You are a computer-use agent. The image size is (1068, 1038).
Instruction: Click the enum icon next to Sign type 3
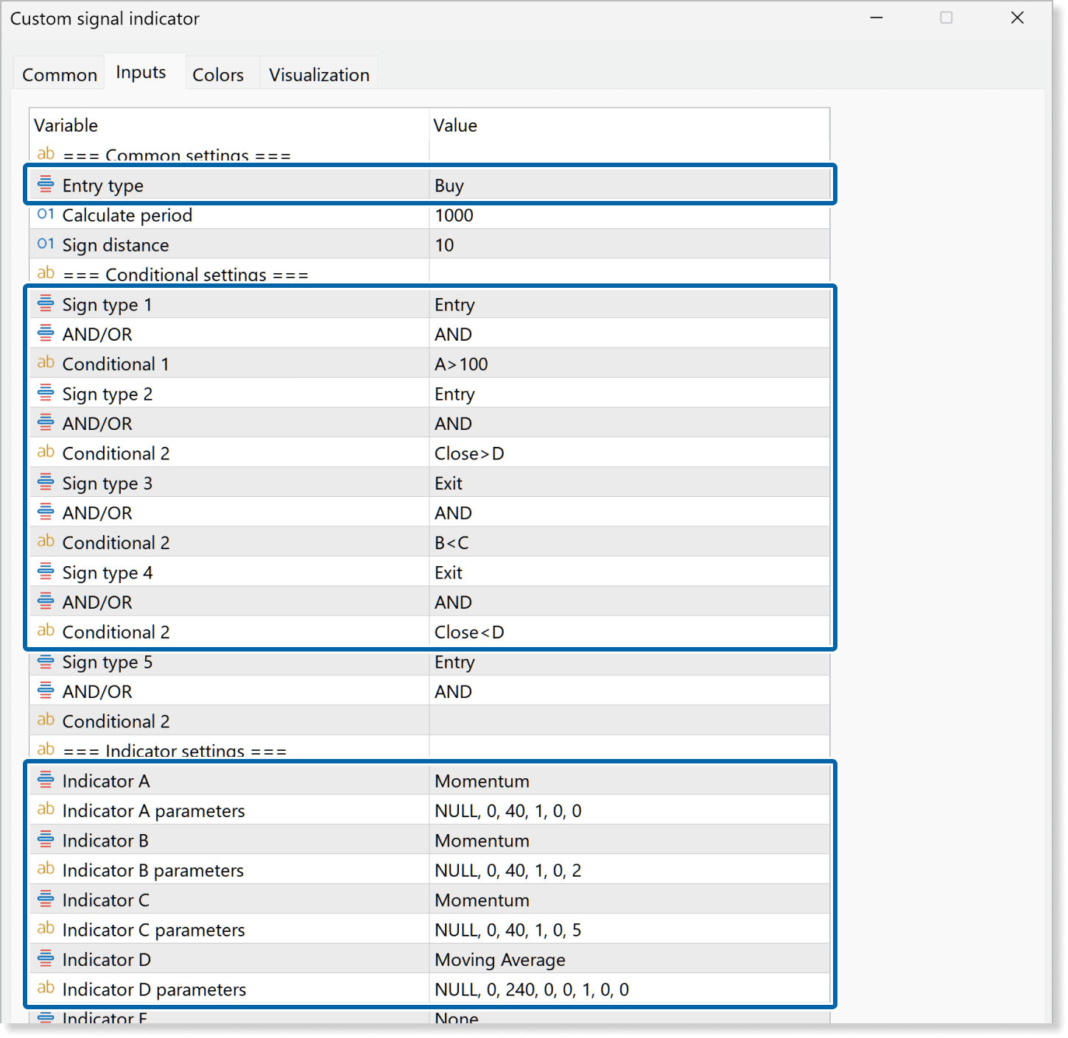point(46,481)
